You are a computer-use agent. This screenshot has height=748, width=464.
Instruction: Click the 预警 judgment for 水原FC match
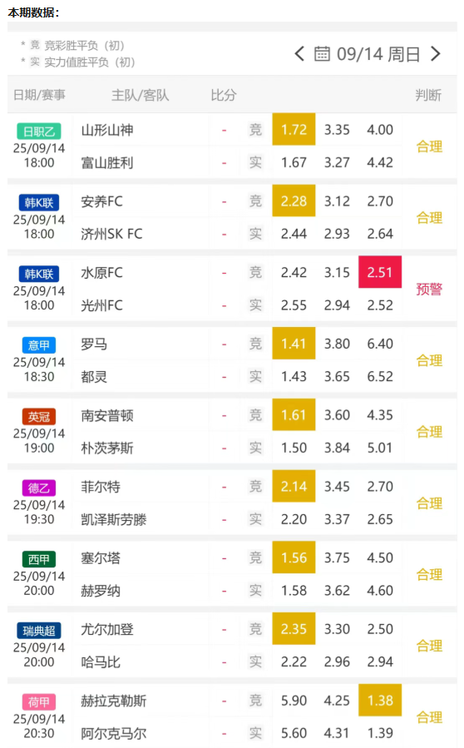click(x=429, y=289)
